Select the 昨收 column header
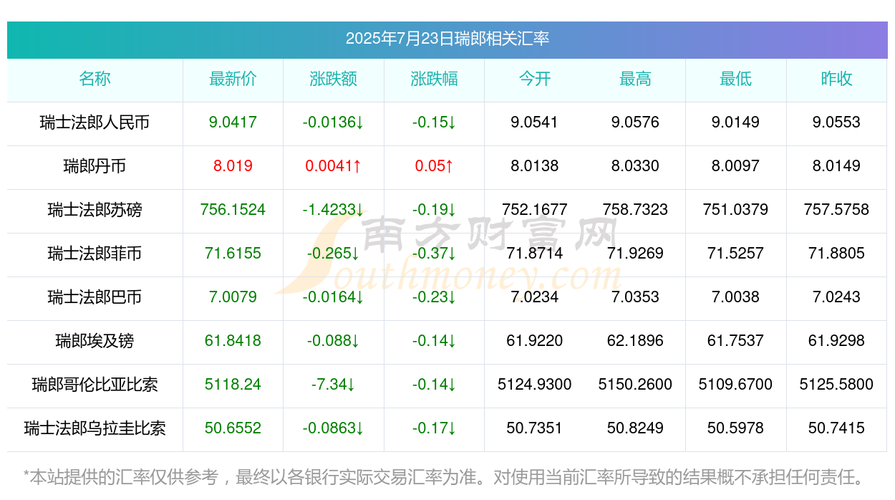The image size is (895, 500). (836, 79)
